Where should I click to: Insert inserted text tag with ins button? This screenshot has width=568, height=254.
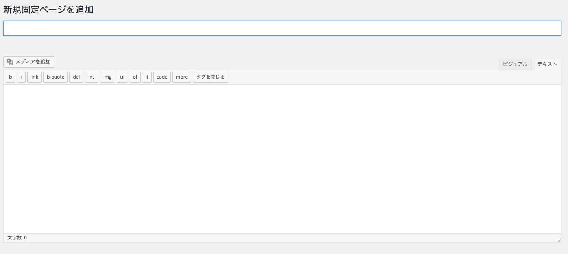click(91, 77)
